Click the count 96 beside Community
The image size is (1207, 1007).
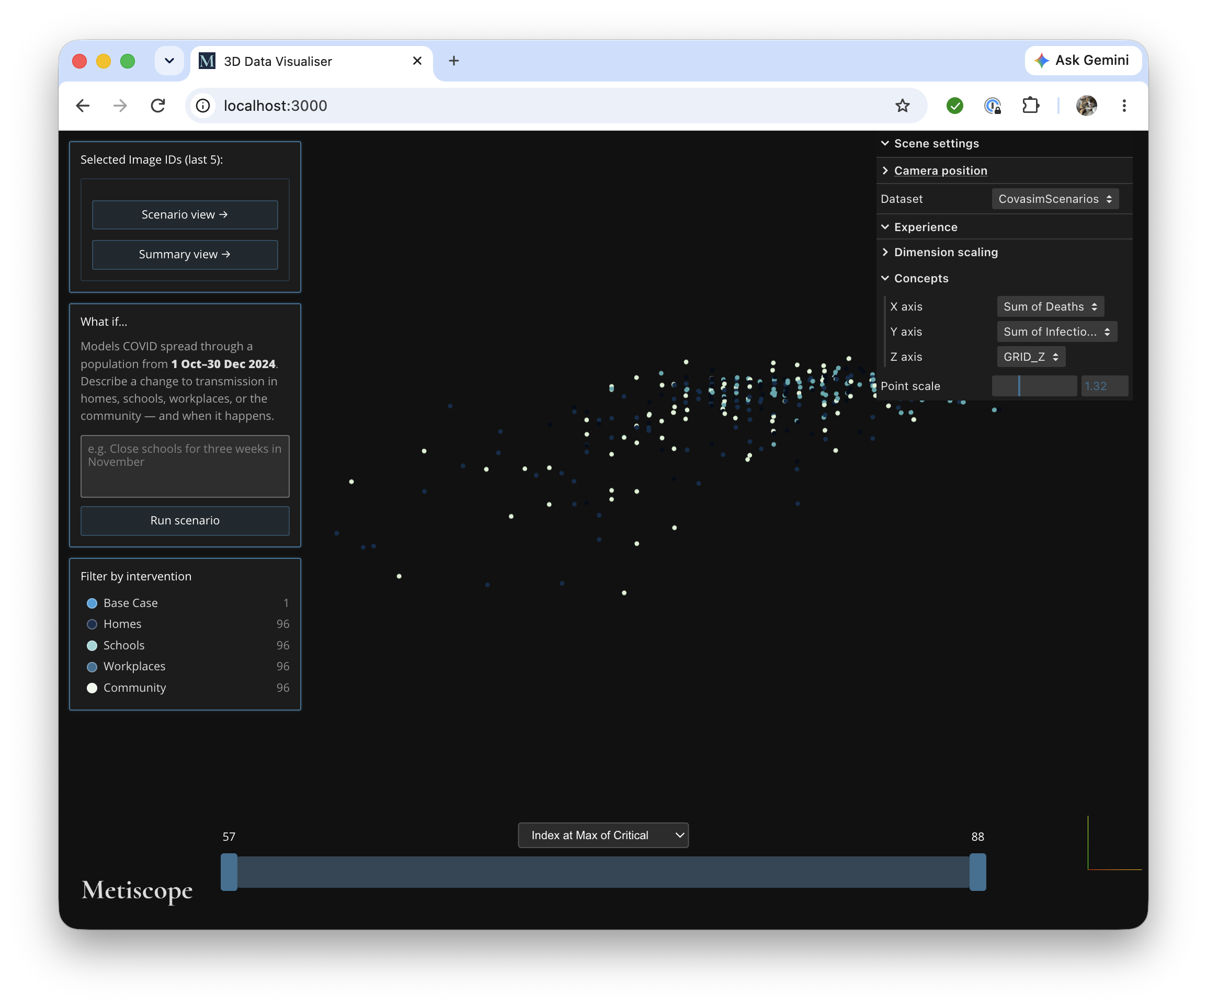coord(283,688)
